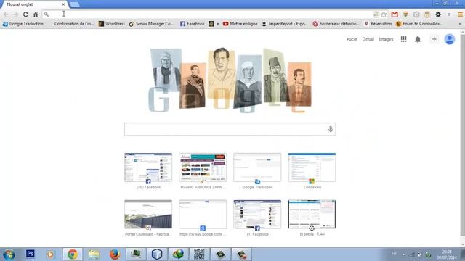Open the Confirmation de l'in... bookmark
Image resolution: width=465 pixels, height=261 pixels.
[74, 24]
